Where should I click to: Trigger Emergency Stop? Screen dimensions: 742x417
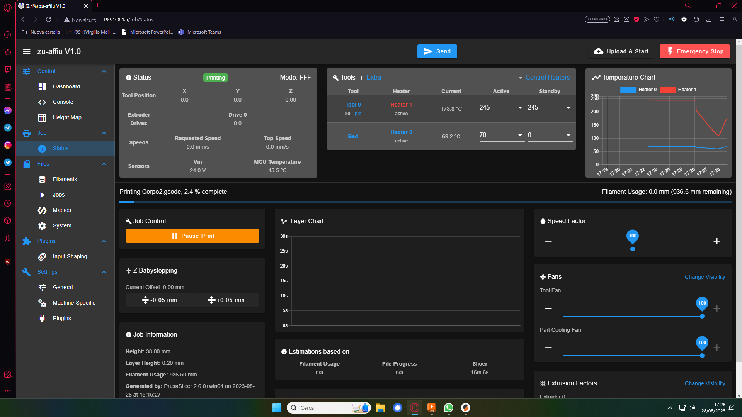point(694,51)
